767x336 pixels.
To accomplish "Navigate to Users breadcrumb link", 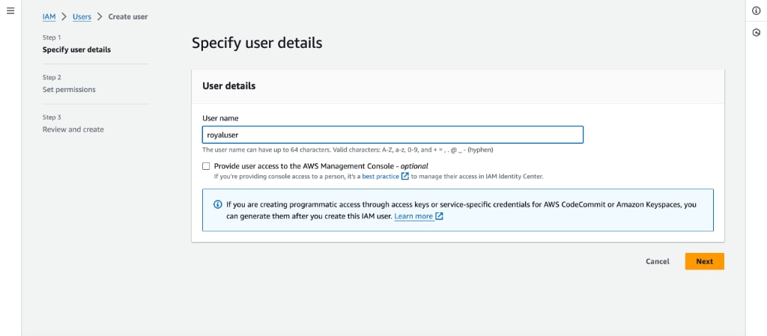I will [82, 16].
